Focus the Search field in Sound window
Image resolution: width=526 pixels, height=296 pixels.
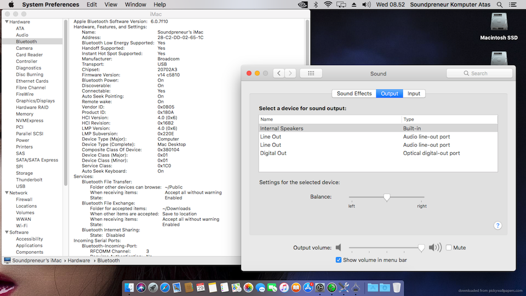(x=479, y=73)
